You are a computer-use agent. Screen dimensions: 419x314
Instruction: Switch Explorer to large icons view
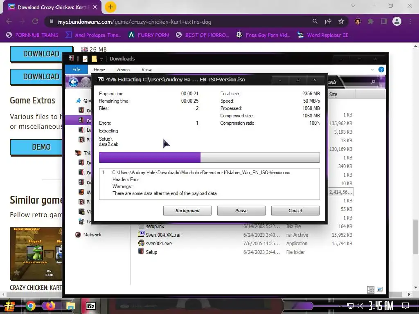[380, 289]
